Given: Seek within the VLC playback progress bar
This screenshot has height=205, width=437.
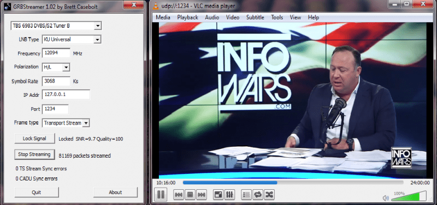Looking at the screenshot, I should tap(293, 183).
